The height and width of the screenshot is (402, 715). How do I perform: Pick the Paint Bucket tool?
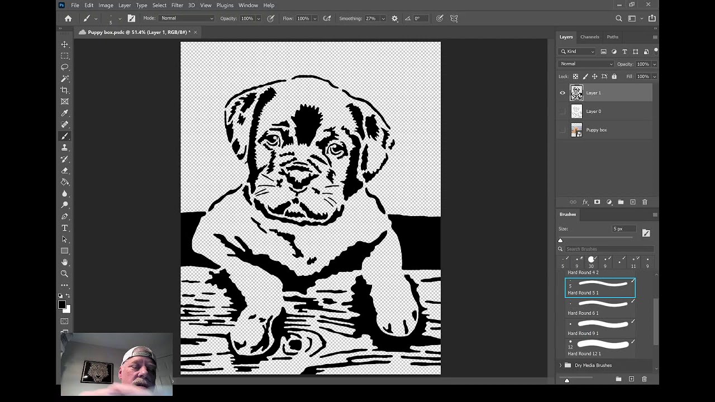pyautogui.click(x=65, y=182)
